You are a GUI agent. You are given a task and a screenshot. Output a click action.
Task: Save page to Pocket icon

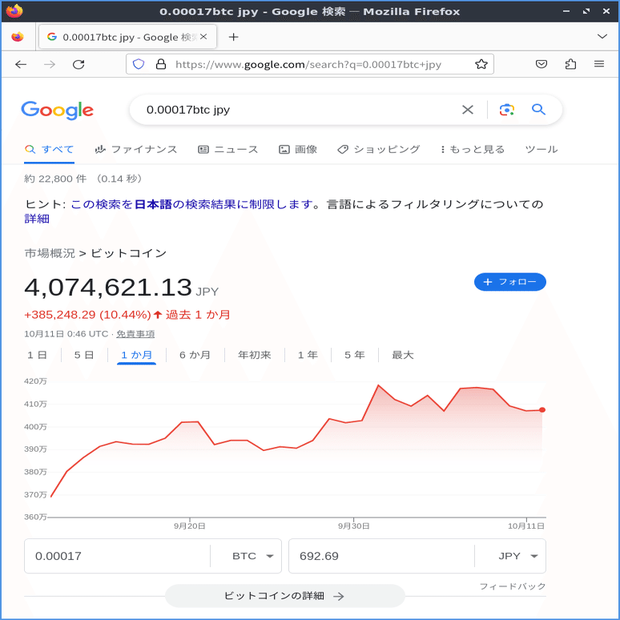(541, 64)
